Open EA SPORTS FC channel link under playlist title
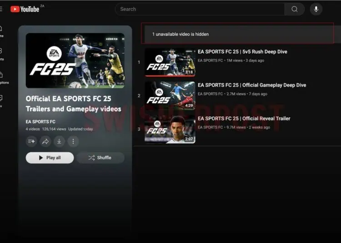Viewport: 341px width, 243px height. 40,121
